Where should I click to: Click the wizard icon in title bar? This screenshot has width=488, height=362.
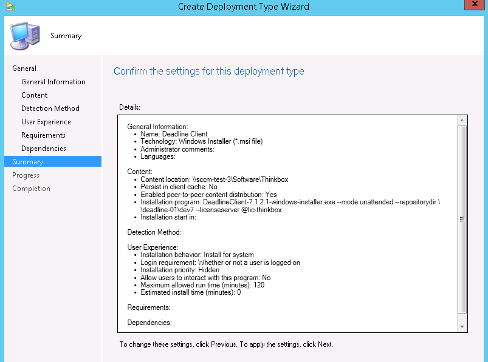click(x=9, y=7)
